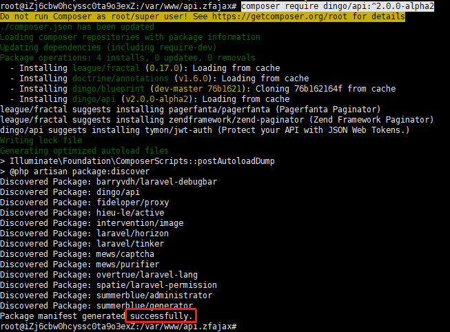Click the "Writing lock file" line
Screen dimensions: 450x332
[40, 141]
